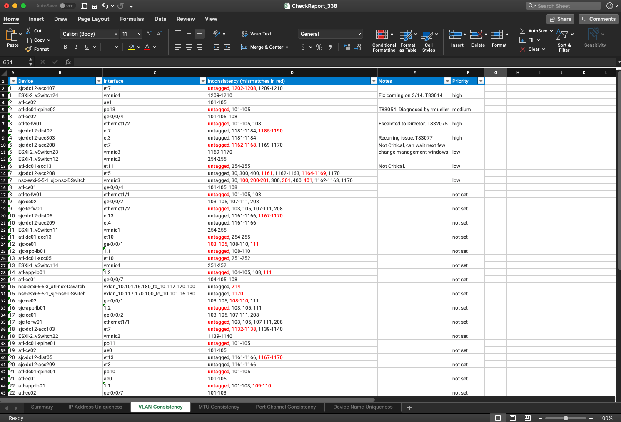621x422 pixels.
Task: Open the filter dropdown on the Device column
Action: pos(98,81)
